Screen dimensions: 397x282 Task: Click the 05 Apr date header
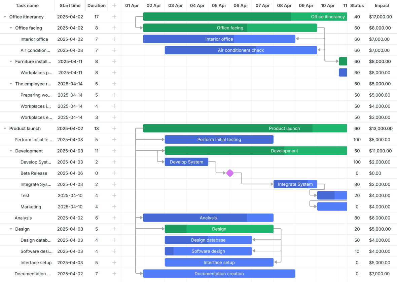219,5
